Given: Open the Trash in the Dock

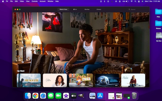Looking at the screenshot, I should [x=134, y=96].
